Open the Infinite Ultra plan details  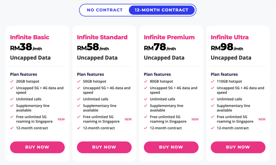click(x=229, y=37)
